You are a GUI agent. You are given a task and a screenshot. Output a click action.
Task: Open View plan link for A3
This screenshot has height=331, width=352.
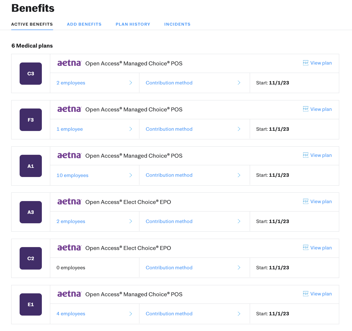pyautogui.click(x=321, y=202)
